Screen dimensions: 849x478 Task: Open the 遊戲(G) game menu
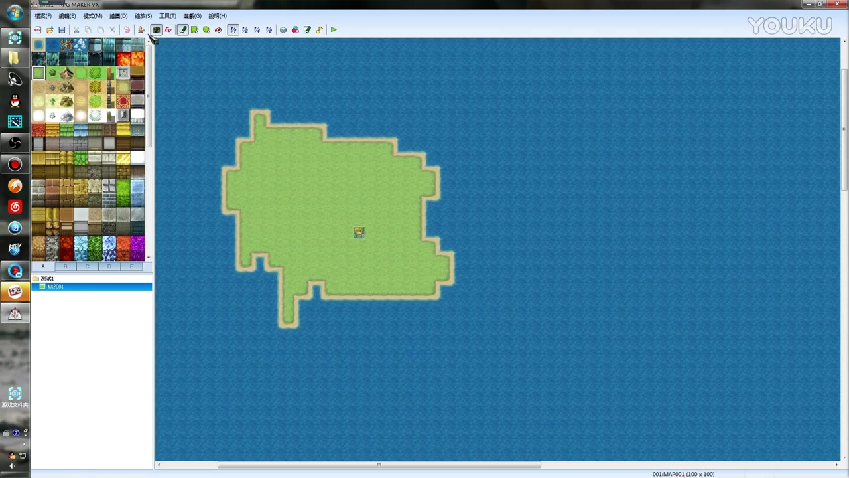(192, 16)
